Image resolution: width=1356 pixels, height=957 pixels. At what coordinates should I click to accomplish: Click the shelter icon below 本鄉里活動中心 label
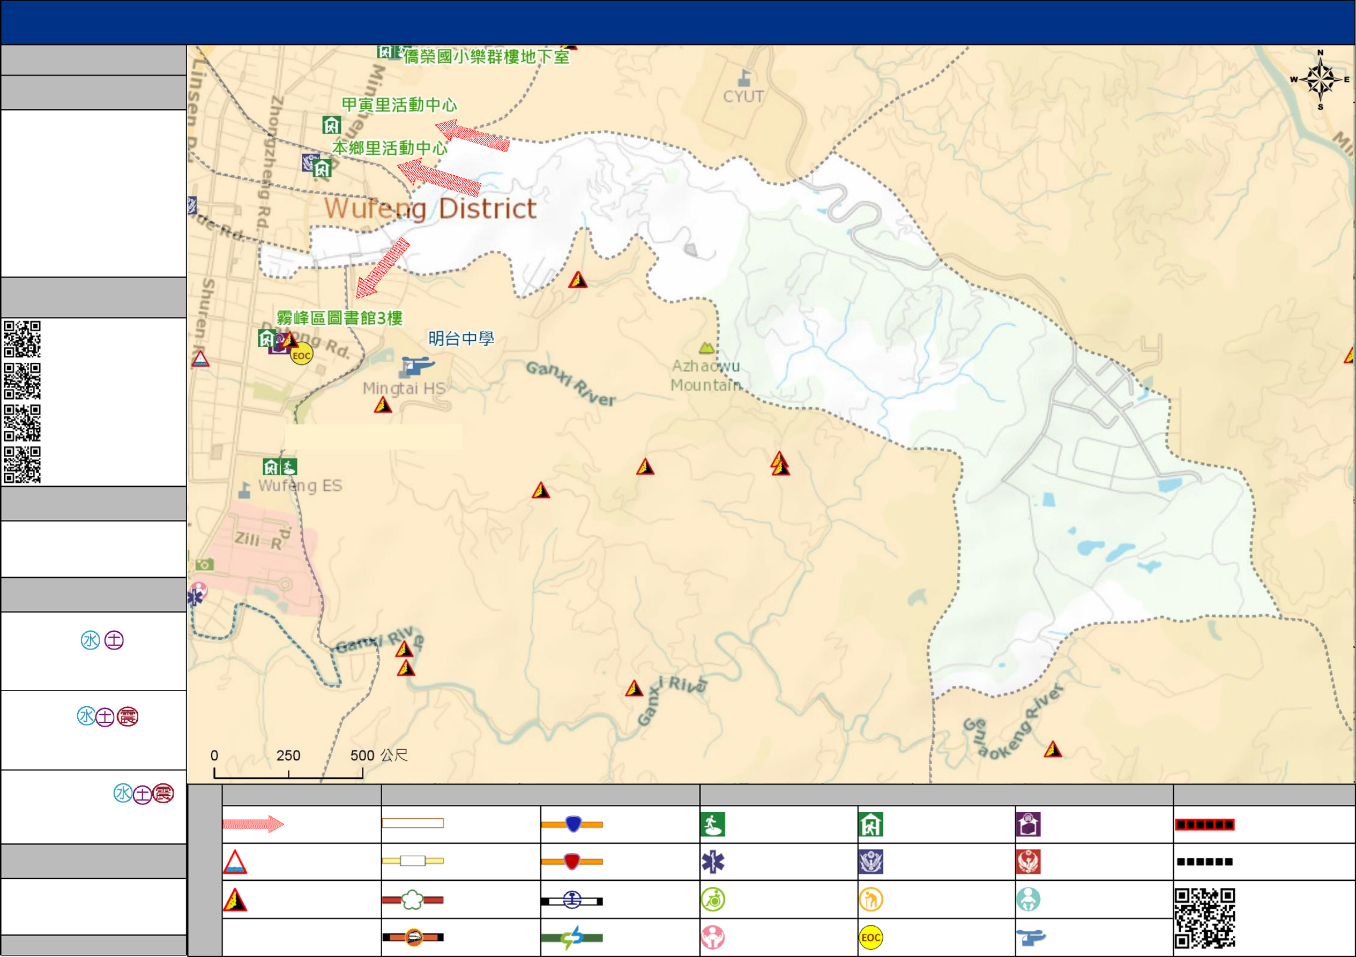[323, 169]
